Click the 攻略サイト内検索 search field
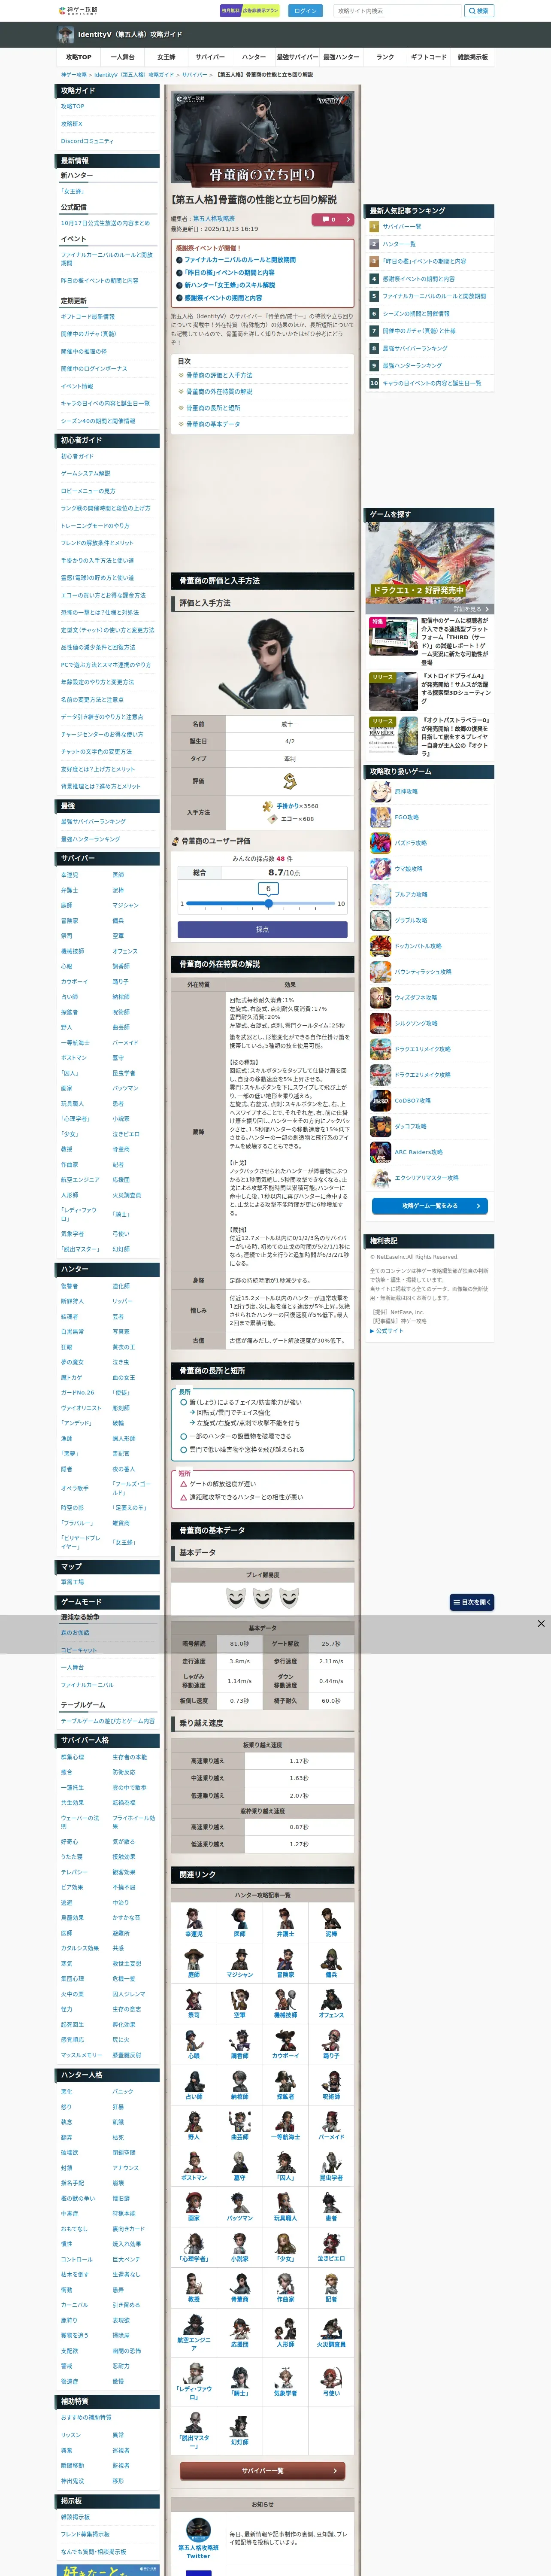Image resolution: width=551 pixels, height=2576 pixels. (x=398, y=11)
